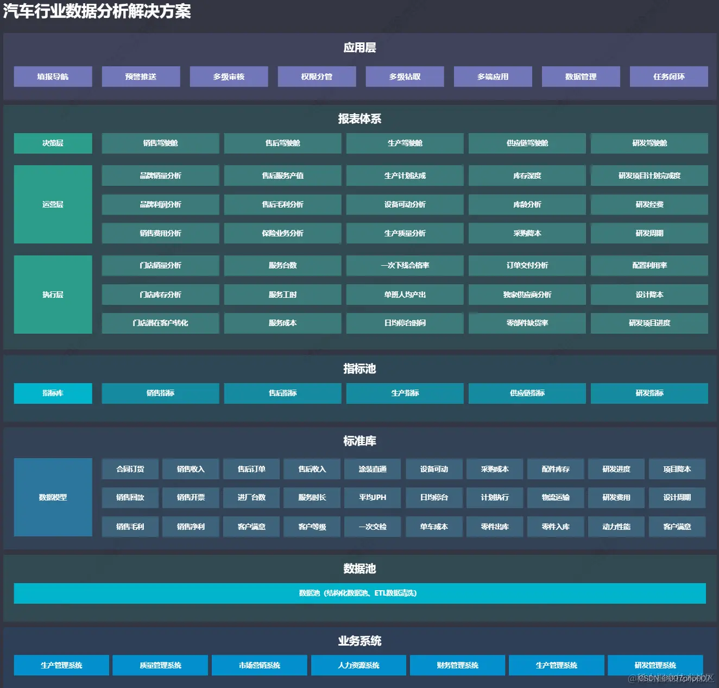Click the 标准库 section heading
The width and height of the screenshot is (719, 688).
pyautogui.click(x=359, y=441)
